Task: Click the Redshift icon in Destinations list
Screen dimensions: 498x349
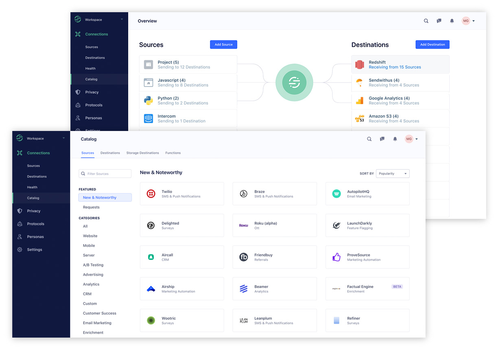Action: pos(359,64)
